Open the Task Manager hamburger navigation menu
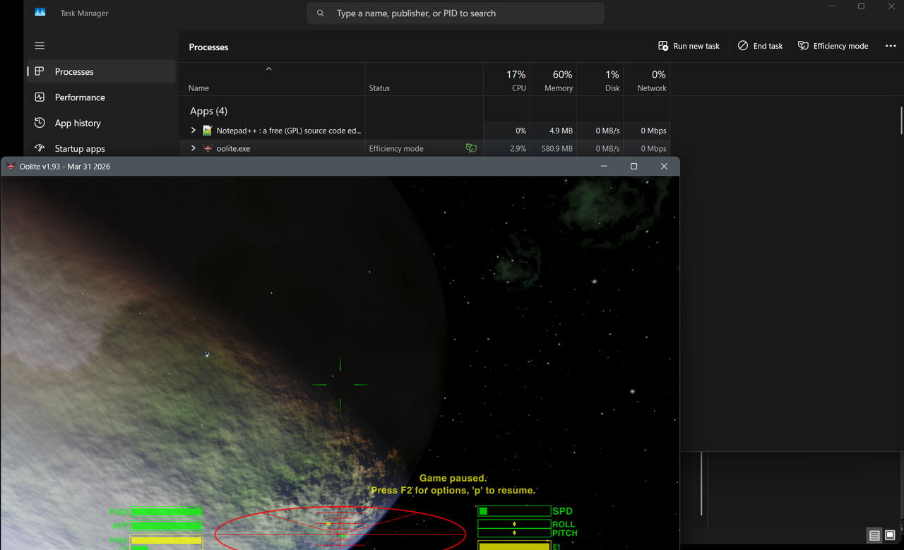 click(x=40, y=46)
